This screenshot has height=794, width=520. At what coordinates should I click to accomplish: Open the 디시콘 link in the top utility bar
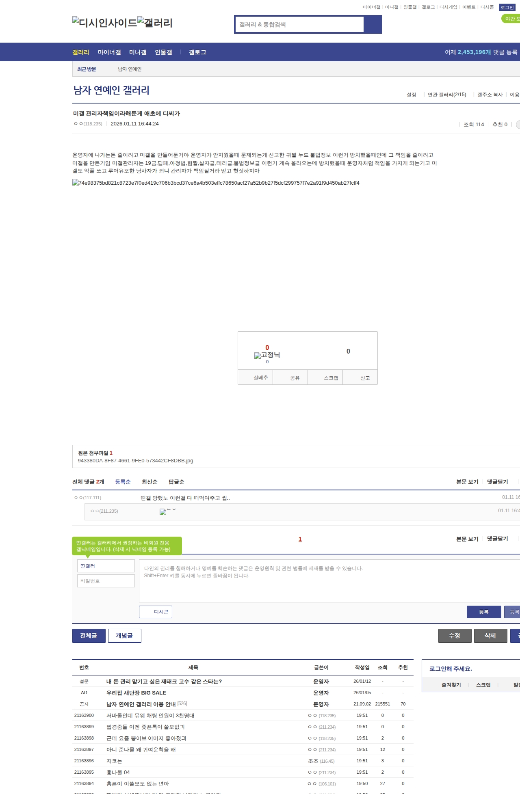487,7
